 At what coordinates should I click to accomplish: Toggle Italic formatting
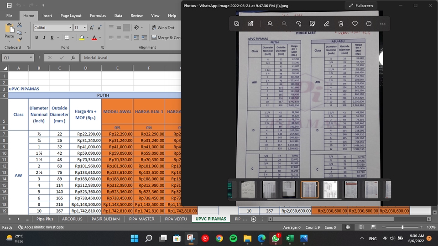(44, 37)
